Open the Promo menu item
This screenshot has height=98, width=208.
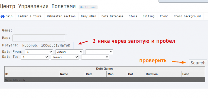[x=164, y=16]
